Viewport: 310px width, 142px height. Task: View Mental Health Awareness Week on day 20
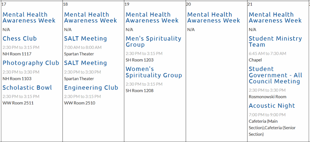(x=214, y=17)
